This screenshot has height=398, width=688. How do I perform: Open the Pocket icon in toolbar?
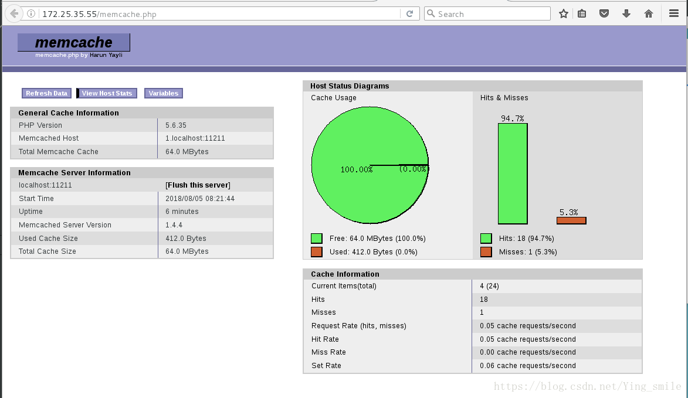point(604,13)
